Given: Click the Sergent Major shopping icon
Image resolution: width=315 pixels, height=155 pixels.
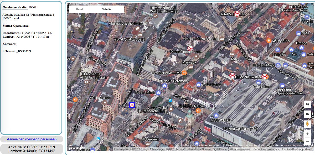Looking at the screenshot, I should (x=278, y=65).
